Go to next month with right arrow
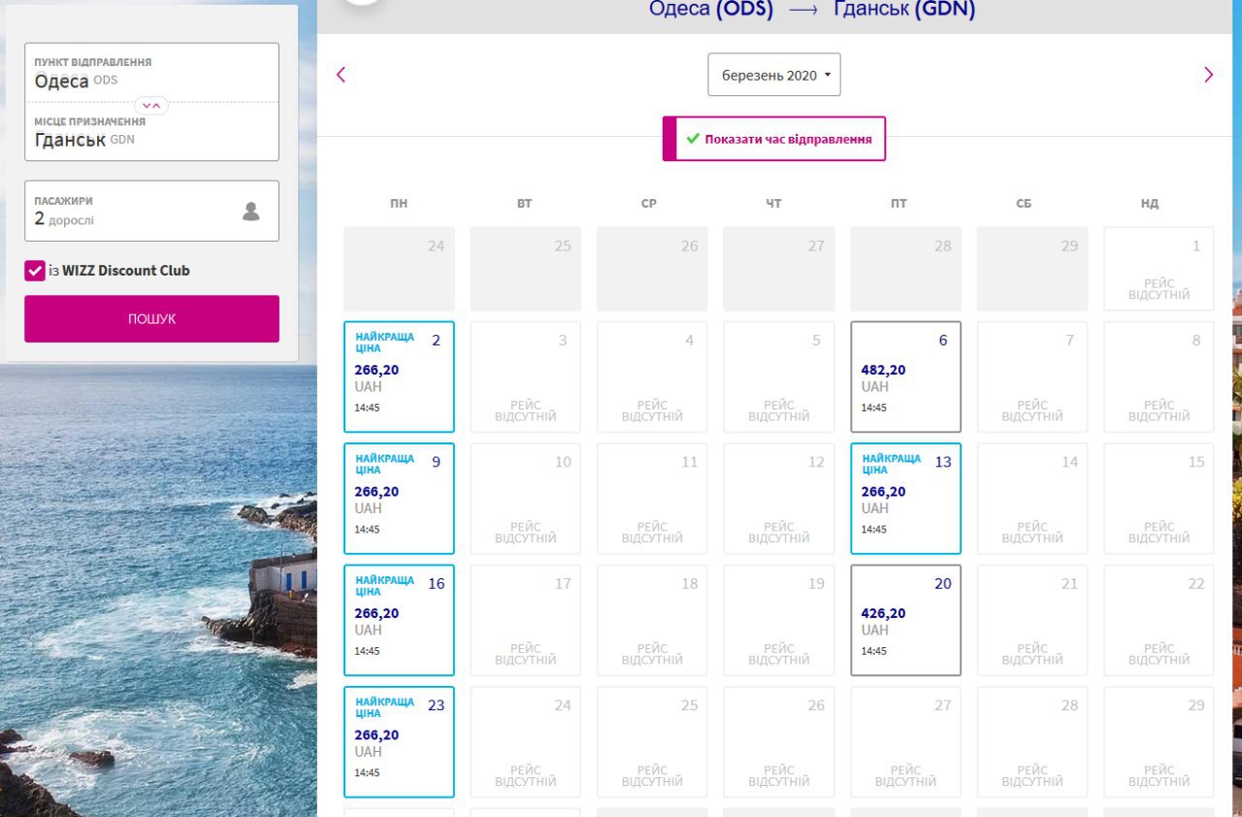 [1208, 75]
